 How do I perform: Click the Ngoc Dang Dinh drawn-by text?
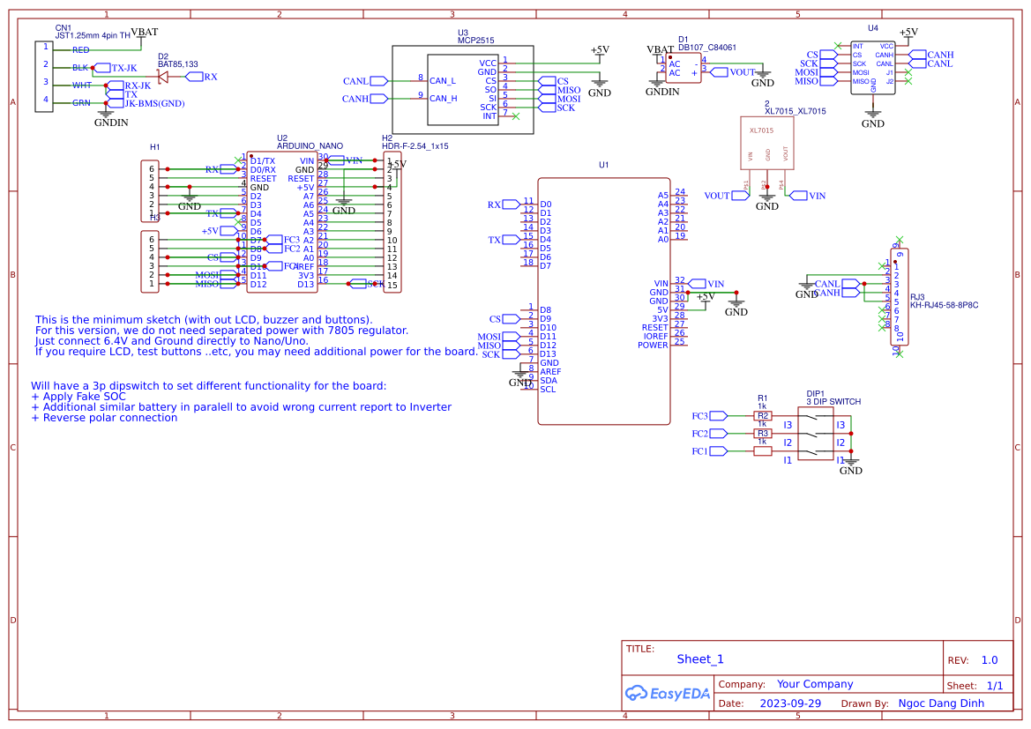pos(941,703)
